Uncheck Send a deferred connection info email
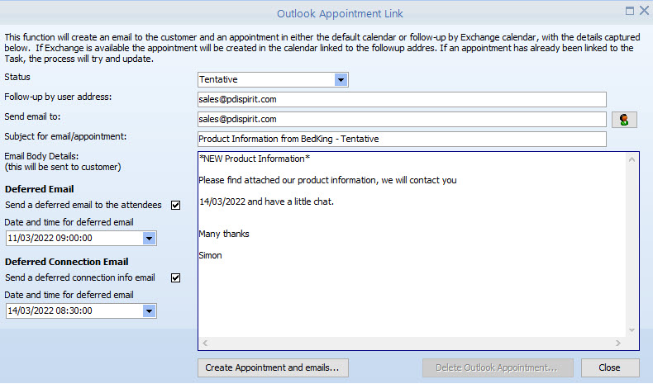The height and width of the screenshot is (384, 653). 176,278
